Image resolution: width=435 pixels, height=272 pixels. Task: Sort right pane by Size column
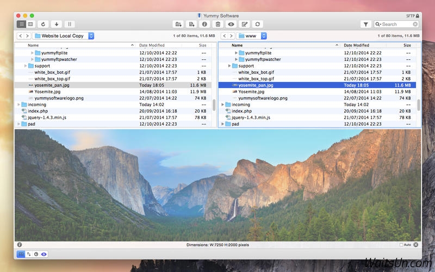pos(407,45)
